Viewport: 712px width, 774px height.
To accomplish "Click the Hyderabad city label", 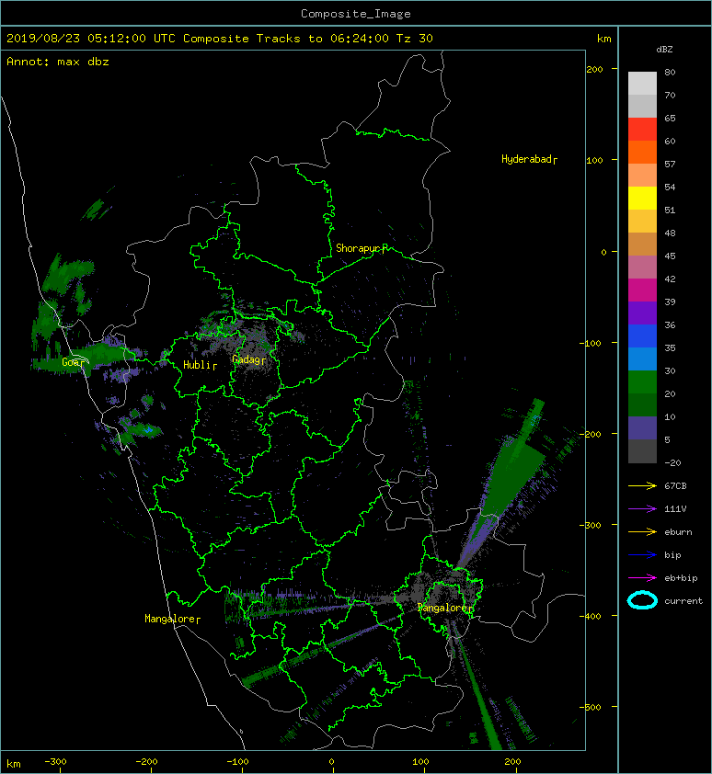I will tap(527, 159).
